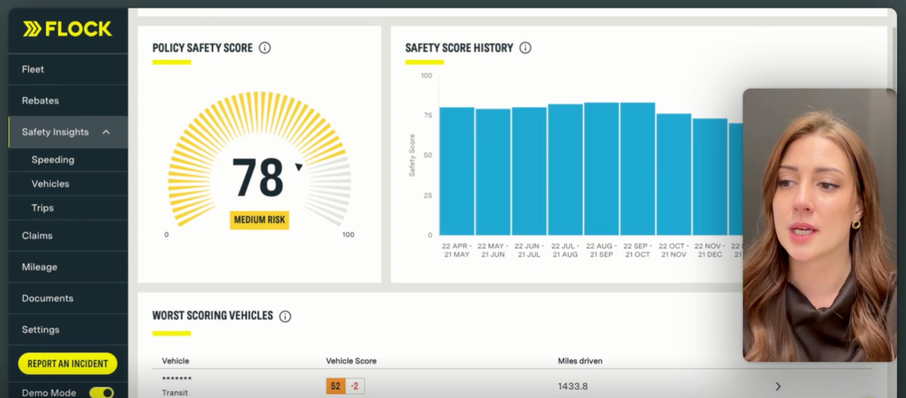The image size is (906, 398).
Task: Click the vehicle score 52 badge
Action: (x=336, y=386)
